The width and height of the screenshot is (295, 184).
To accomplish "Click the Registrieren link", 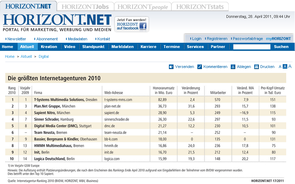I will tap(217, 39).
